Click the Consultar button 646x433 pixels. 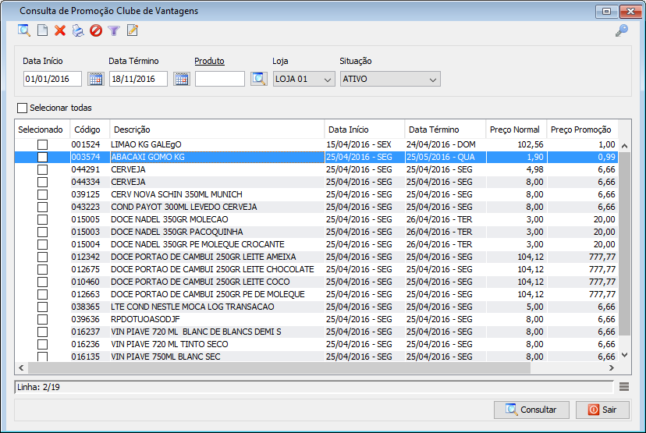click(531, 410)
